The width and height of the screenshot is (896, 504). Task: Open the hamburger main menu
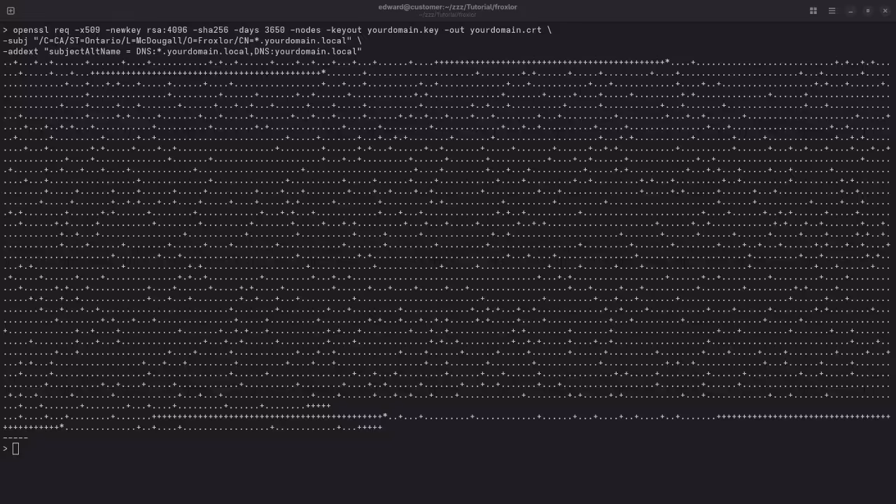[x=832, y=10]
